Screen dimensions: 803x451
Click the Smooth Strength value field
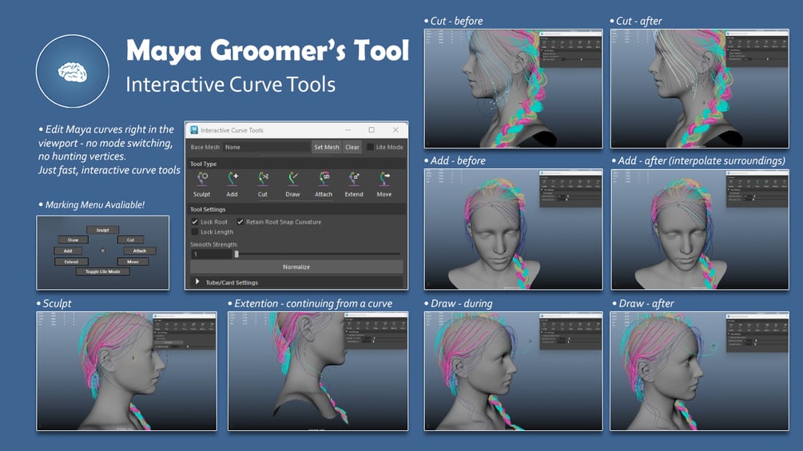[x=212, y=254]
